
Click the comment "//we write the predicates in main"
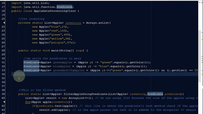[52, 58]
